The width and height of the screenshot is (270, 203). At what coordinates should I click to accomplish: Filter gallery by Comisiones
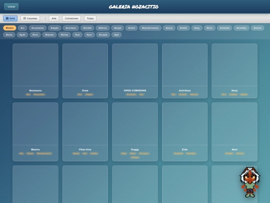71,19
